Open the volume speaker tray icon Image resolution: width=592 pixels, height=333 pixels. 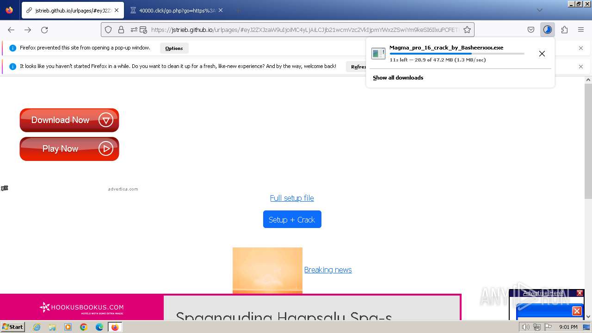click(525, 327)
